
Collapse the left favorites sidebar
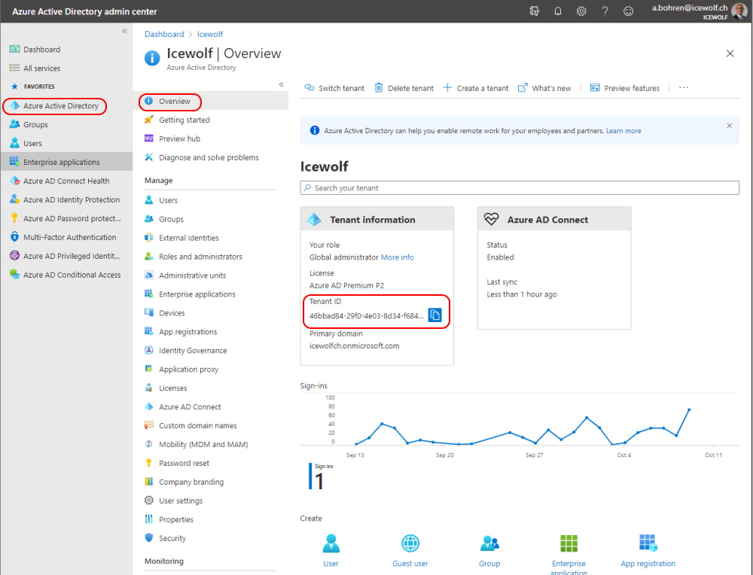[124, 31]
